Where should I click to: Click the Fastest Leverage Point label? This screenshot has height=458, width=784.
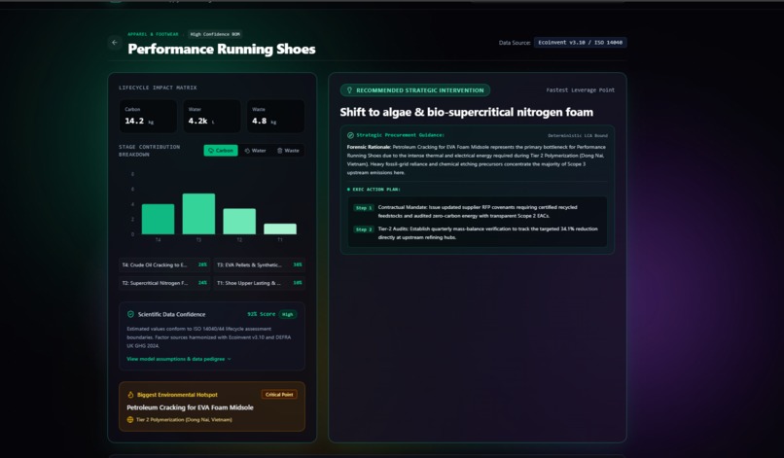(581, 90)
